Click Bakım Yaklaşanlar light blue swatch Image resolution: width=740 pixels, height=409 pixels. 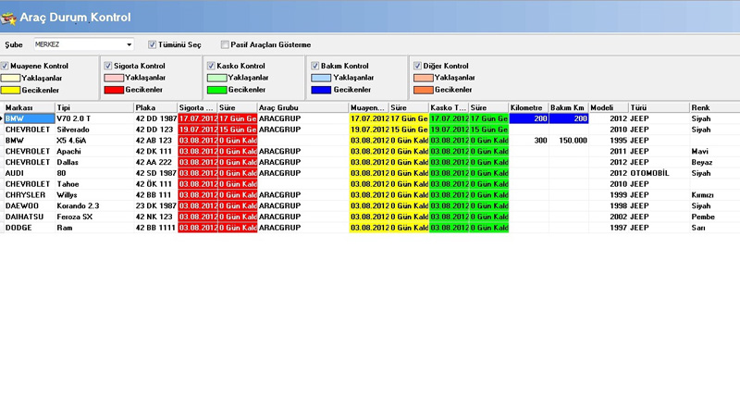click(321, 78)
